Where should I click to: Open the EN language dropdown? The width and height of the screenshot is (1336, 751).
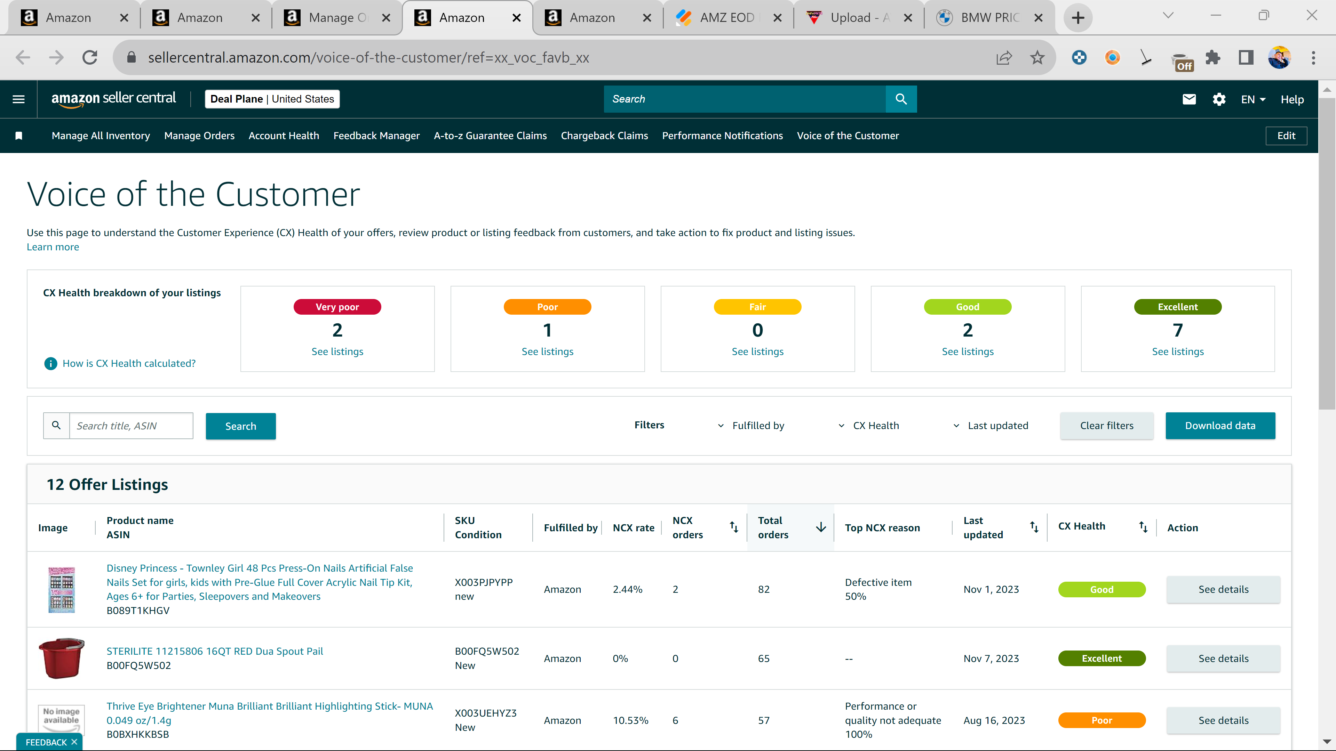click(1253, 99)
